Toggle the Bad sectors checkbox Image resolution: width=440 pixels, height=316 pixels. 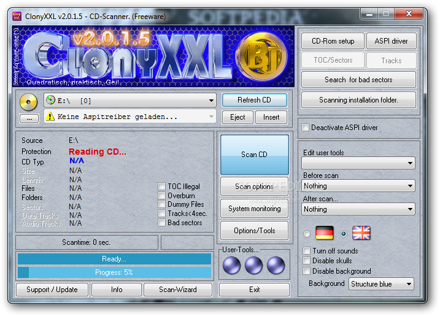[x=161, y=223]
